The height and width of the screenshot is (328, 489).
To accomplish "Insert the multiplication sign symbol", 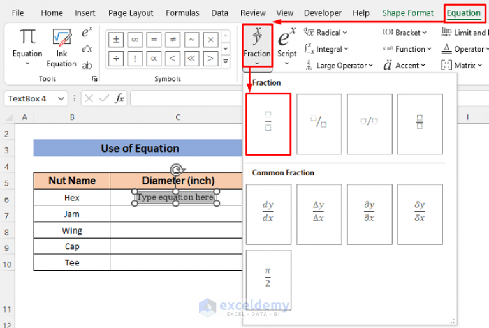I will click(210, 40).
